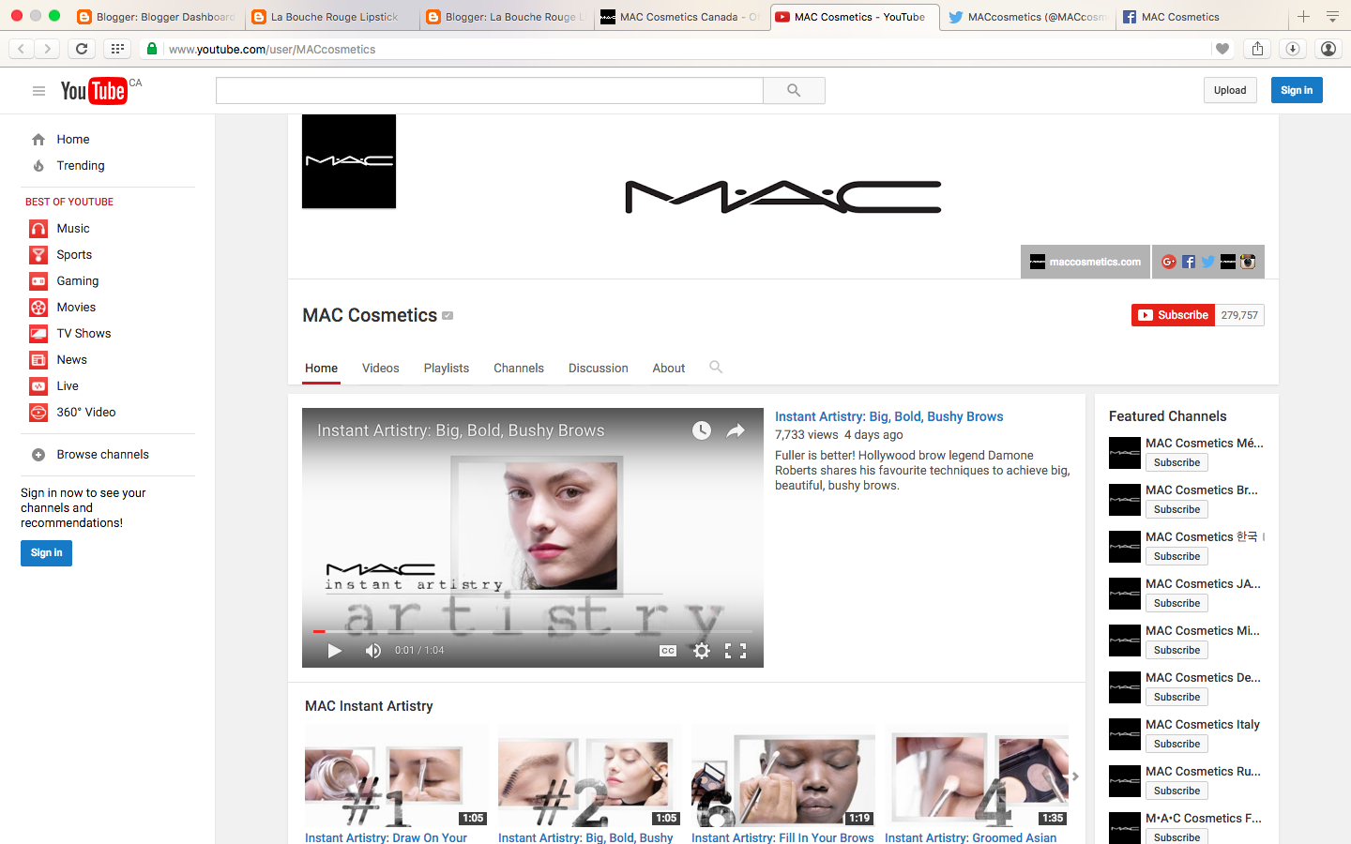
Task: Click the heart bookmark icon in address bar
Action: (1222, 49)
